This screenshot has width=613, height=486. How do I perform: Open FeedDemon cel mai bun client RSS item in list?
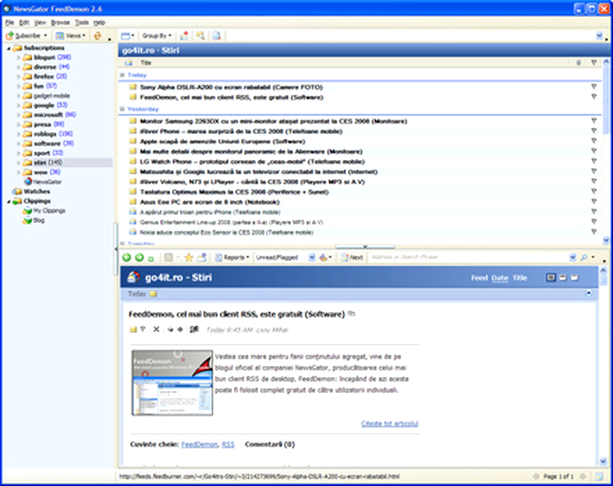231,97
